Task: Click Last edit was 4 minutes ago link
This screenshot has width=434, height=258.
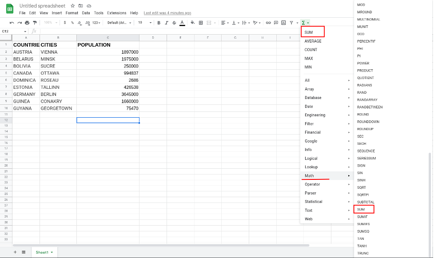Action: (x=167, y=13)
